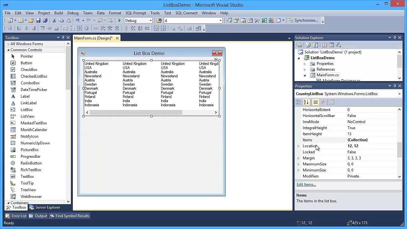Start debugging with the green play icon
This screenshot has width=407, height=229.
120,20
